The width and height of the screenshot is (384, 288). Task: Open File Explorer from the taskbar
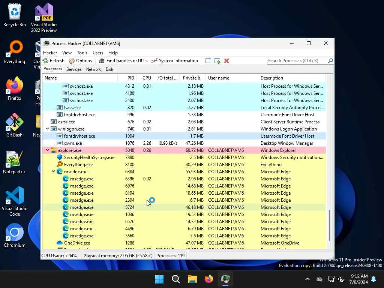tap(192, 279)
